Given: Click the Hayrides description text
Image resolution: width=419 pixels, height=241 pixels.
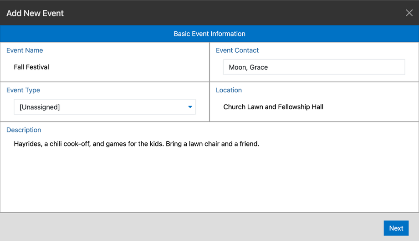Looking at the screenshot, I should pos(137,144).
